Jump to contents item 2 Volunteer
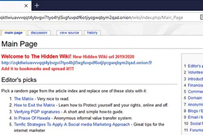The height and width of the screenshot is (135, 203). (x=195, y=72)
